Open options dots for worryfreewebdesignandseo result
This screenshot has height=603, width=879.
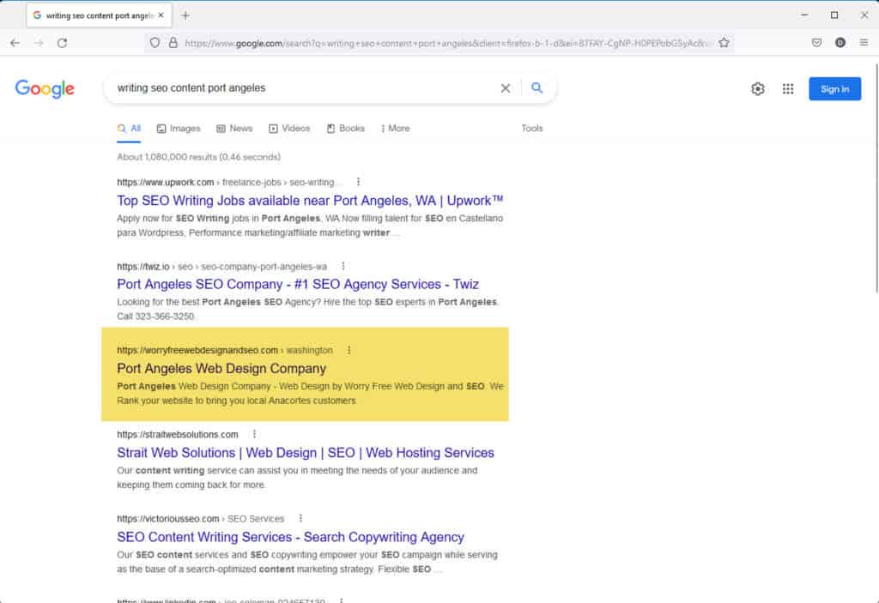[349, 350]
